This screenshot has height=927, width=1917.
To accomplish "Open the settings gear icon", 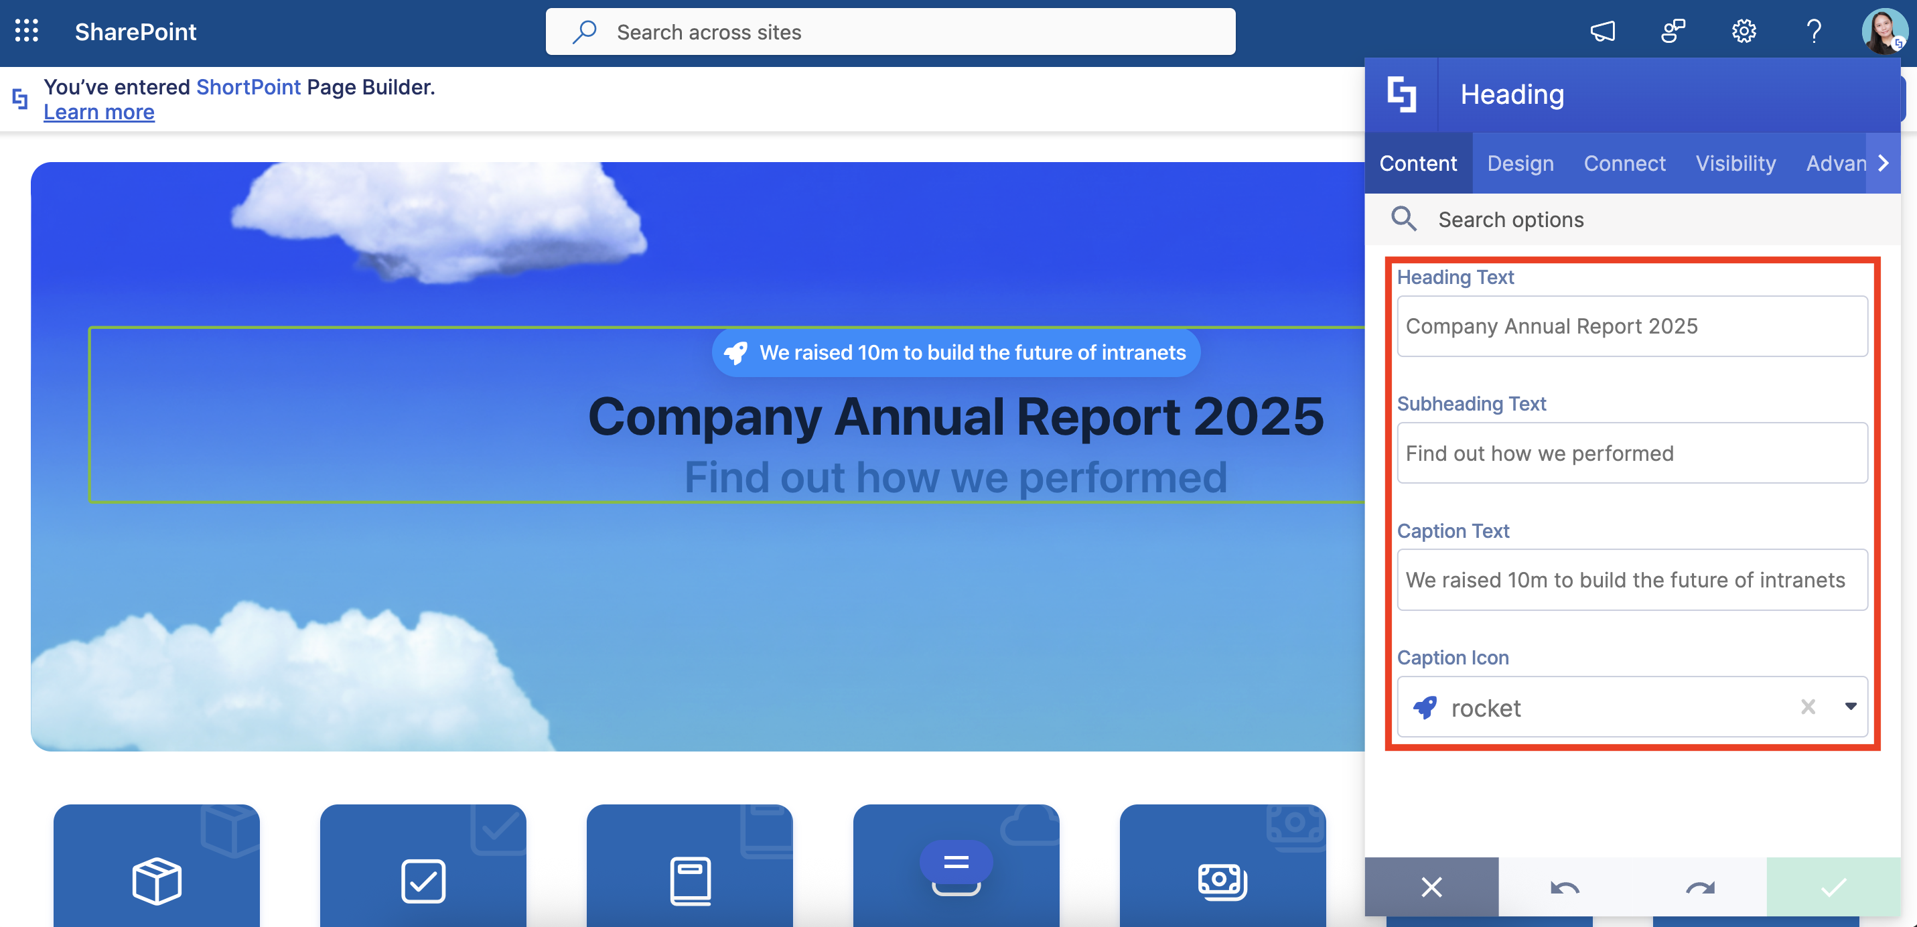I will [1743, 31].
